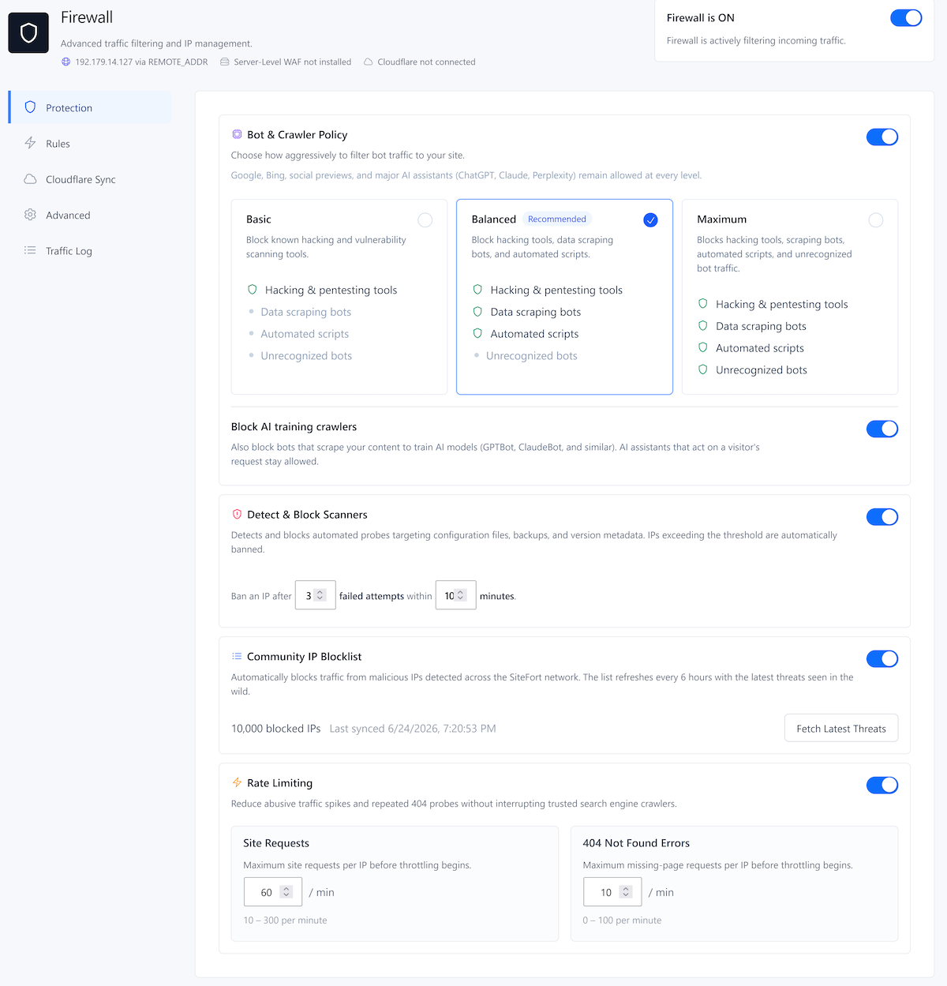
Task: Click the gear icon beside Advanced
Action: coord(30,215)
